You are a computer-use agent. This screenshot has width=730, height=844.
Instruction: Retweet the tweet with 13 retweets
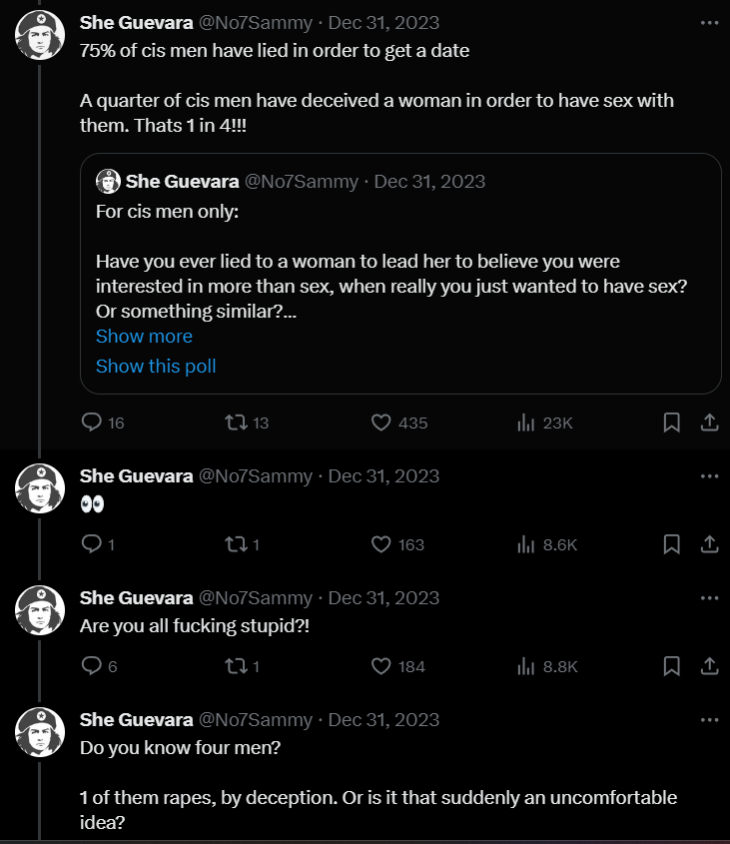click(237, 422)
